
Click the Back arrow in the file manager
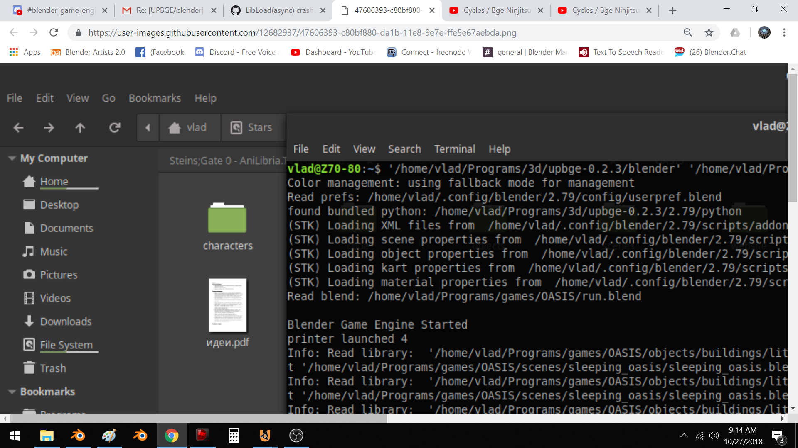point(18,128)
